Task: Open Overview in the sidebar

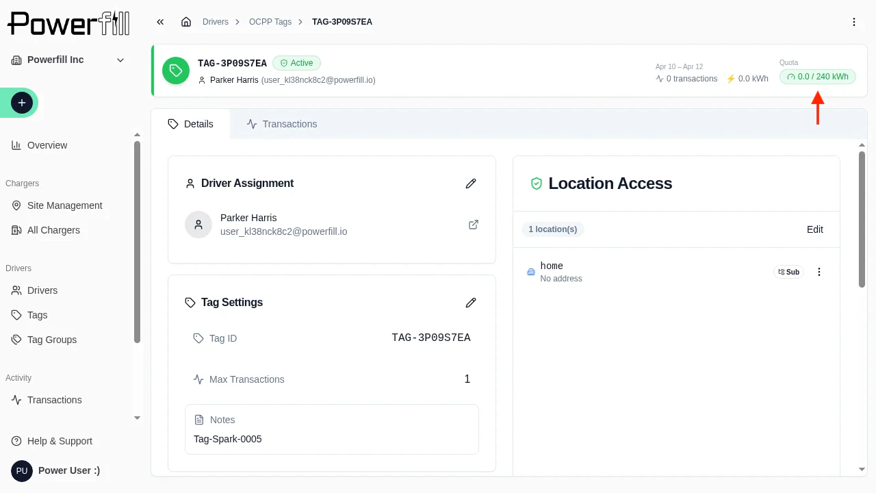Action: coord(47,145)
